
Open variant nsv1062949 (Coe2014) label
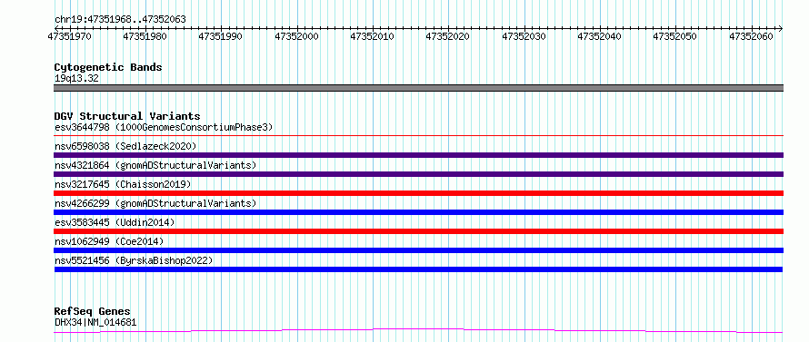109,241
